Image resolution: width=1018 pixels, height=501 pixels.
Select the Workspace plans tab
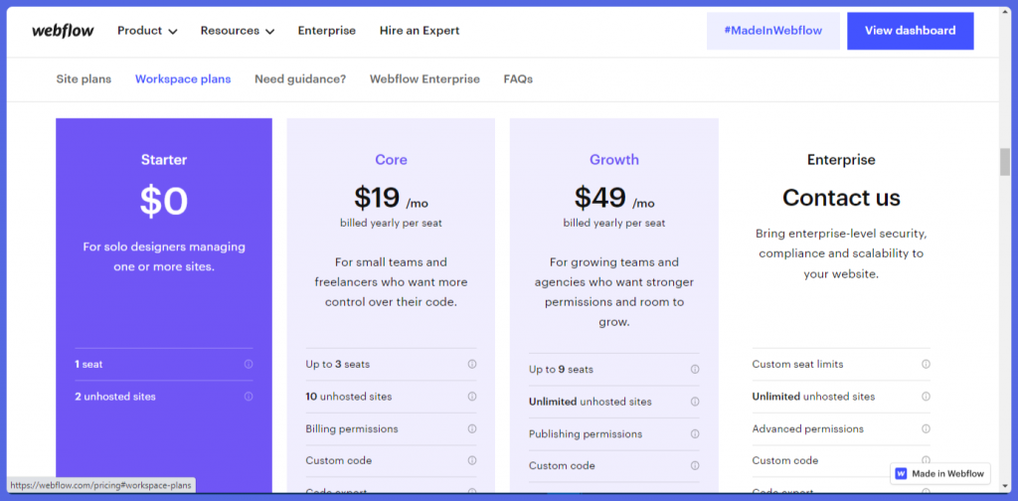pos(183,80)
